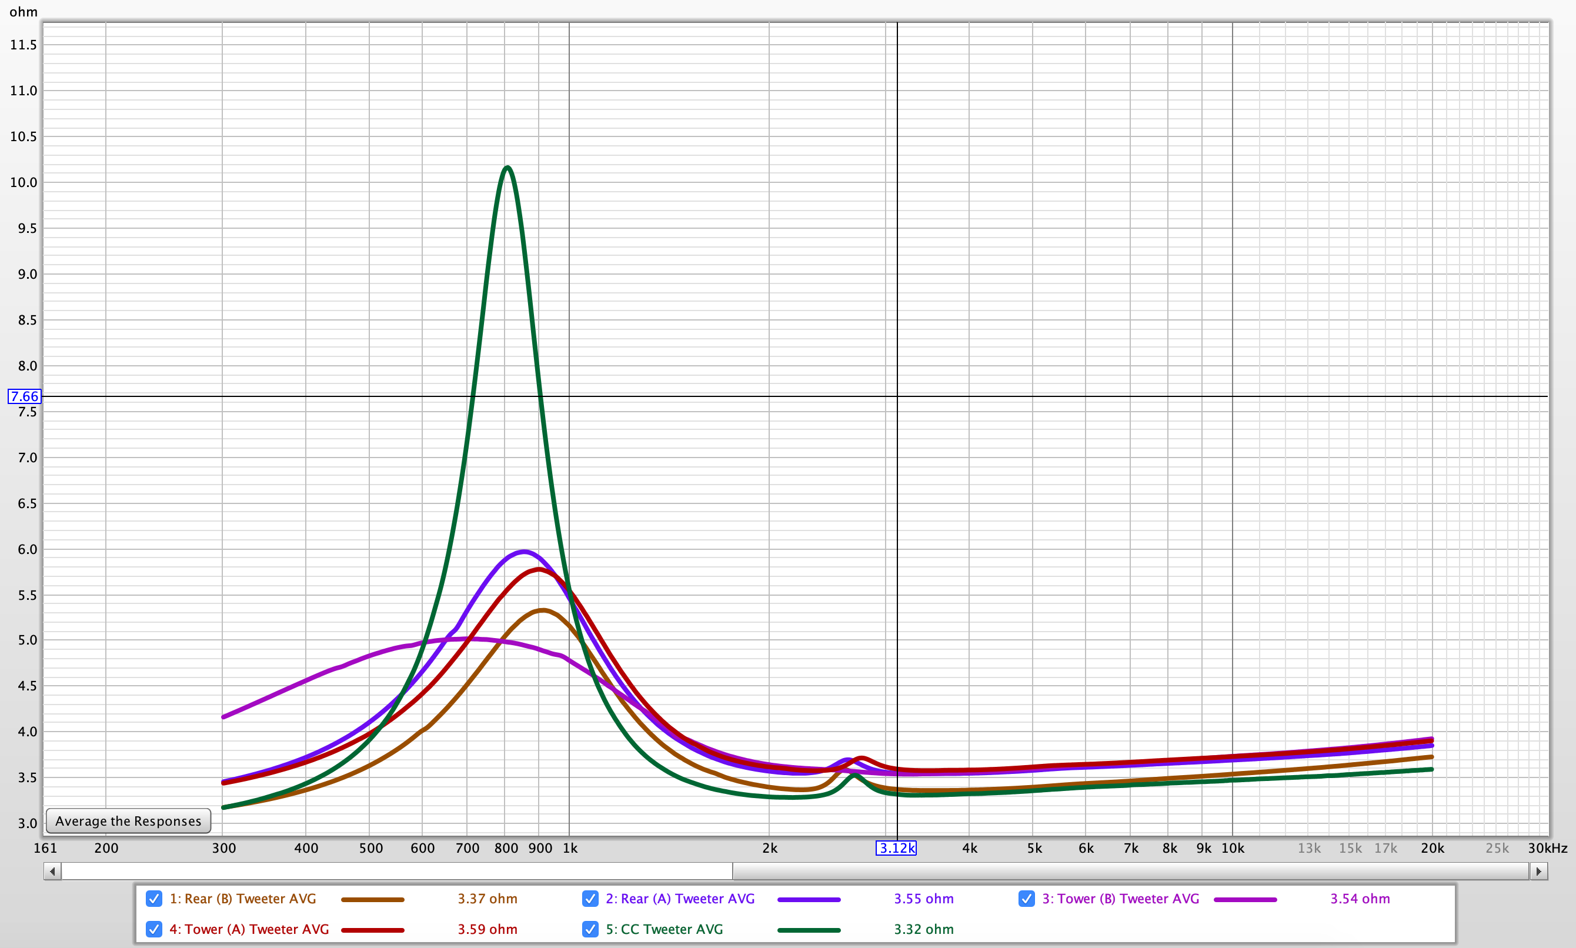
Task: Click scrollbar right arrow
Action: [1539, 872]
